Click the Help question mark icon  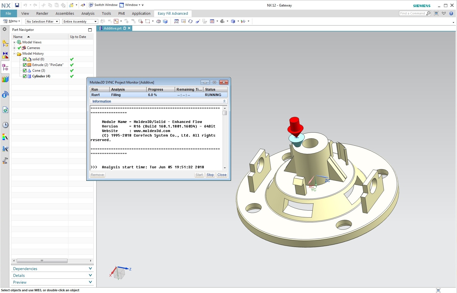tap(451, 13)
